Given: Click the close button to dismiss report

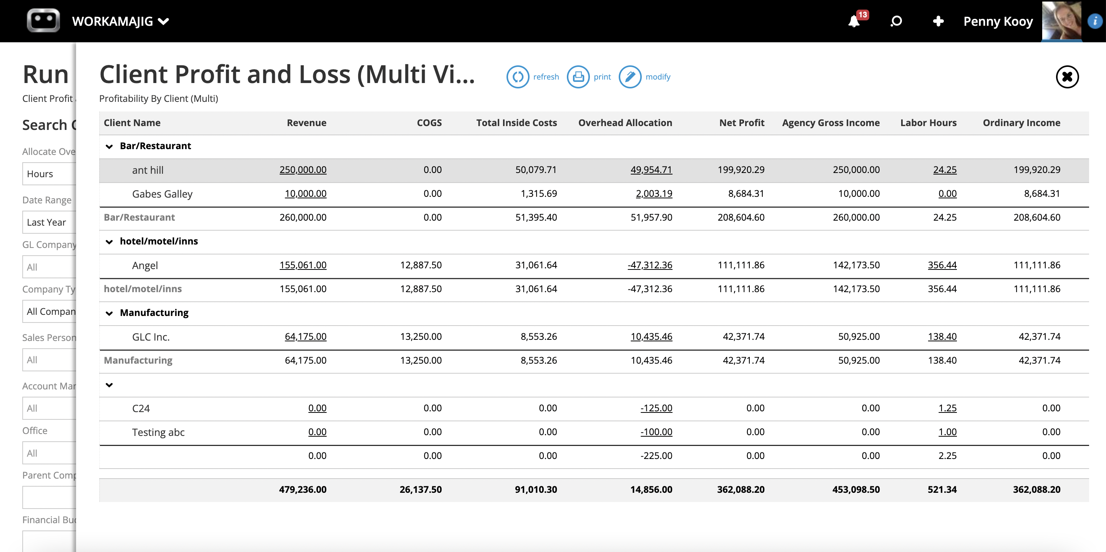Looking at the screenshot, I should point(1069,76).
